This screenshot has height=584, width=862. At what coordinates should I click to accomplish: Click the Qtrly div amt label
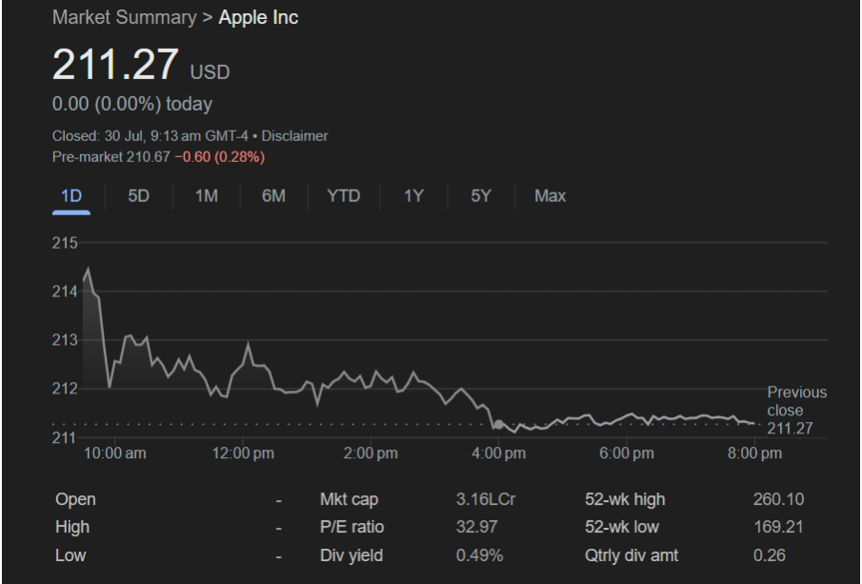(x=631, y=555)
